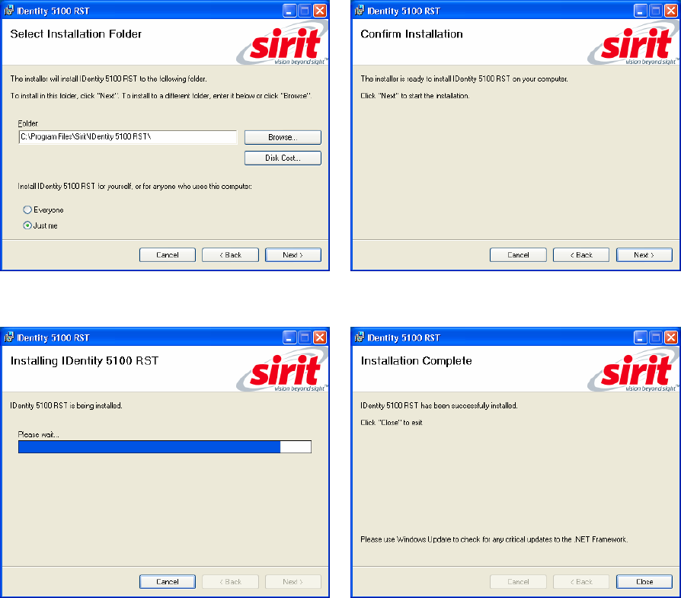Viewport: 681px width, 598px height.
Task: Click Browse in Select Installation Folder window
Action: click(x=283, y=137)
